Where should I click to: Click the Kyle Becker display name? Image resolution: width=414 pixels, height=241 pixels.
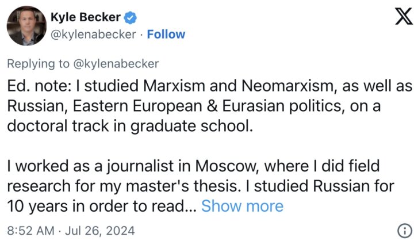point(86,17)
